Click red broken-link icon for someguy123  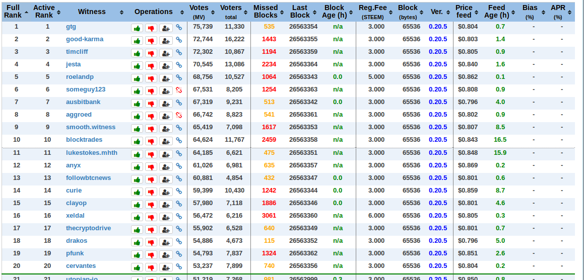pyautogui.click(x=179, y=90)
